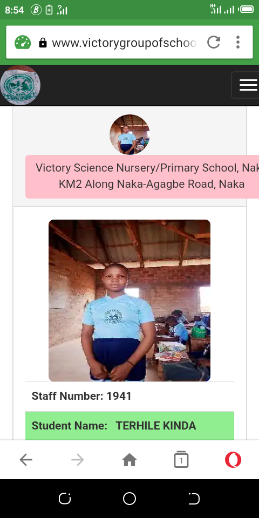Open the large student photo
The width and height of the screenshot is (259, 518).
(129, 301)
